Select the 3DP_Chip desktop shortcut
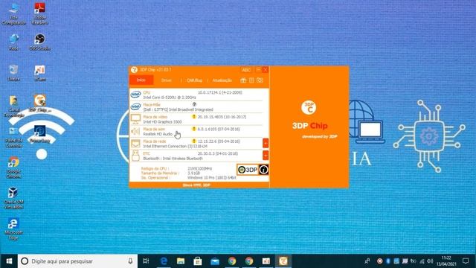 click(39, 103)
